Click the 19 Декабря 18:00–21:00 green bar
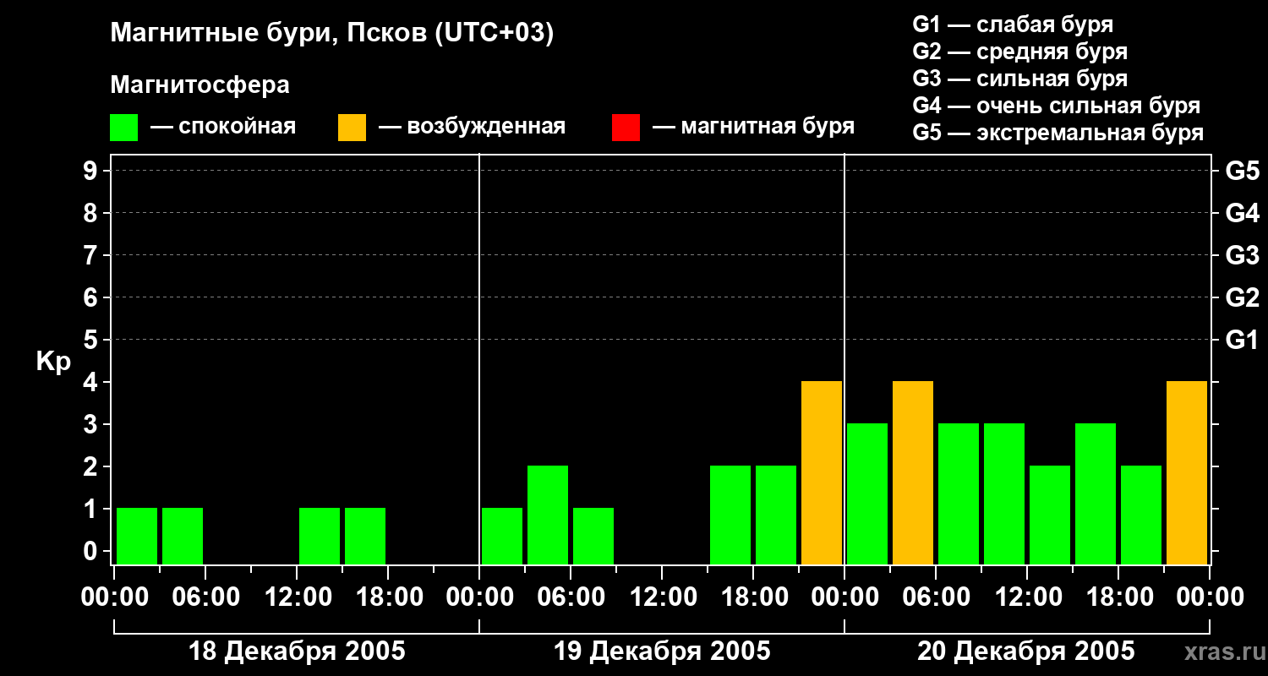 776,515
